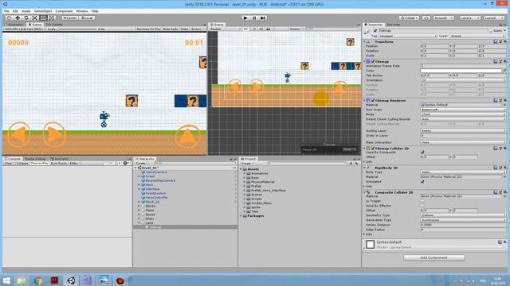Open the Sort Order dropdown
510x286 pixels.
coord(463,110)
